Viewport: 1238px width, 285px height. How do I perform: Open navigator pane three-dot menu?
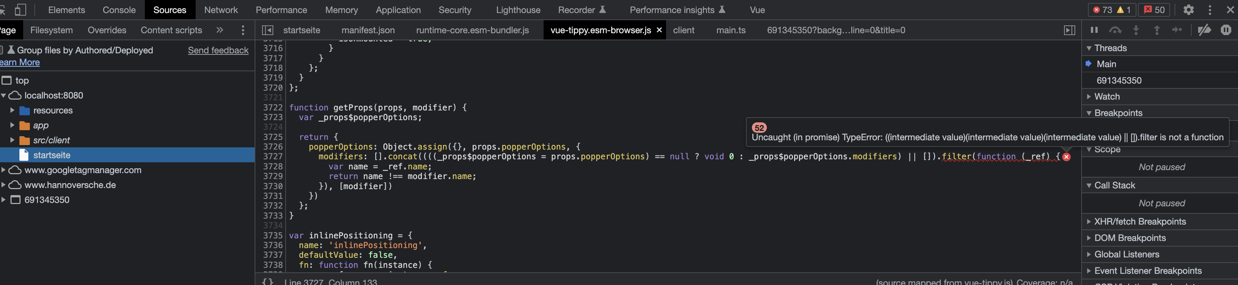tap(243, 30)
